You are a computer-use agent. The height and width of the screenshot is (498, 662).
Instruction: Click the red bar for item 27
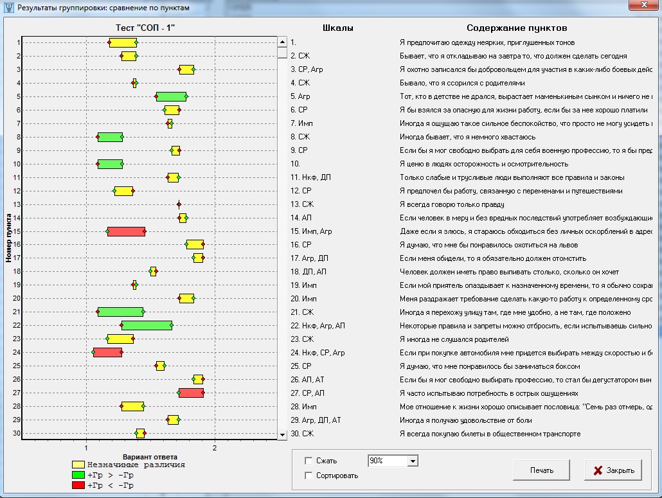[x=191, y=393]
